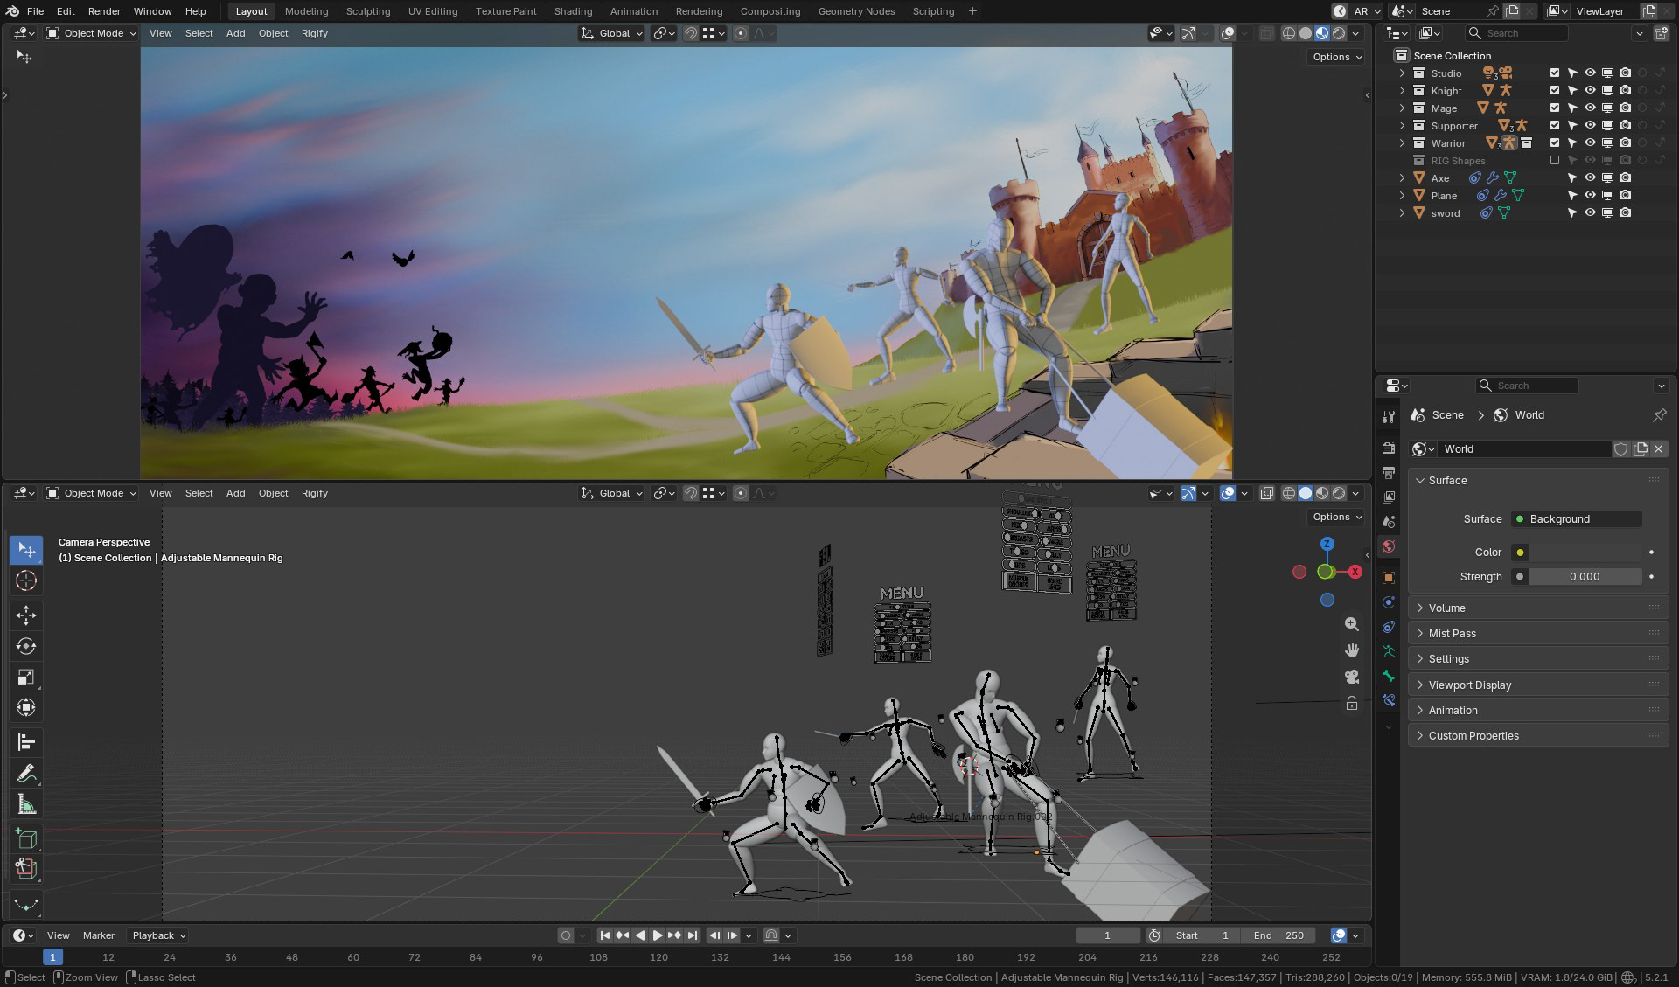
Task: Create a new World datablock copy
Action: pyautogui.click(x=1640, y=448)
